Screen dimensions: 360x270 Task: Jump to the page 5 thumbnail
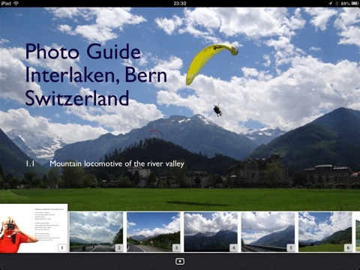point(268,232)
